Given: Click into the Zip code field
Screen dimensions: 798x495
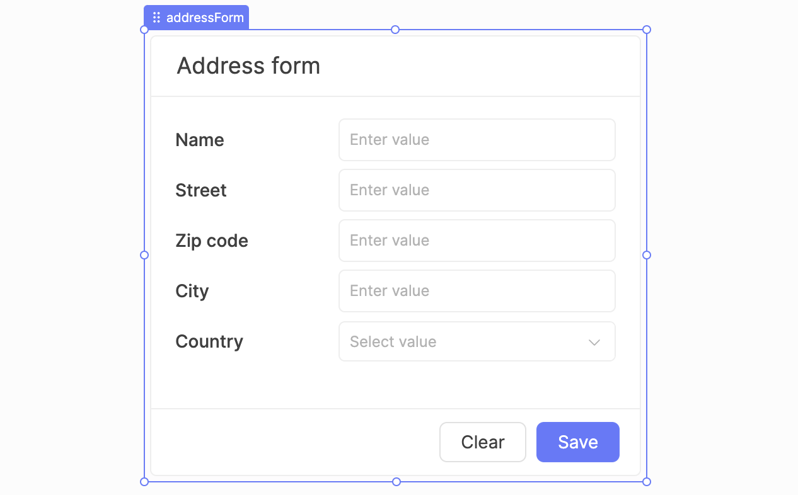Looking at the screenshot, I should [477, 241].
